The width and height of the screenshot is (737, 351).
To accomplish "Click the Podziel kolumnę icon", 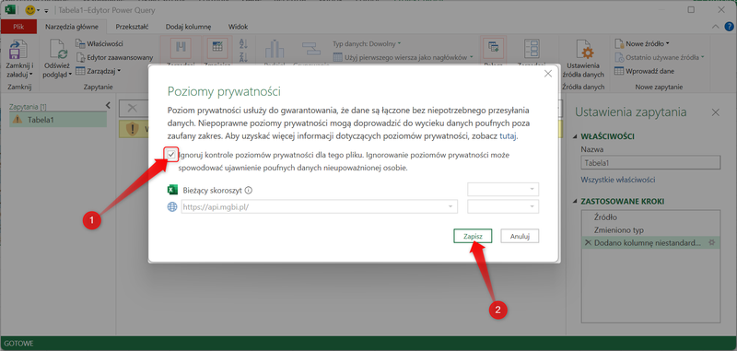I will point(275,50).
